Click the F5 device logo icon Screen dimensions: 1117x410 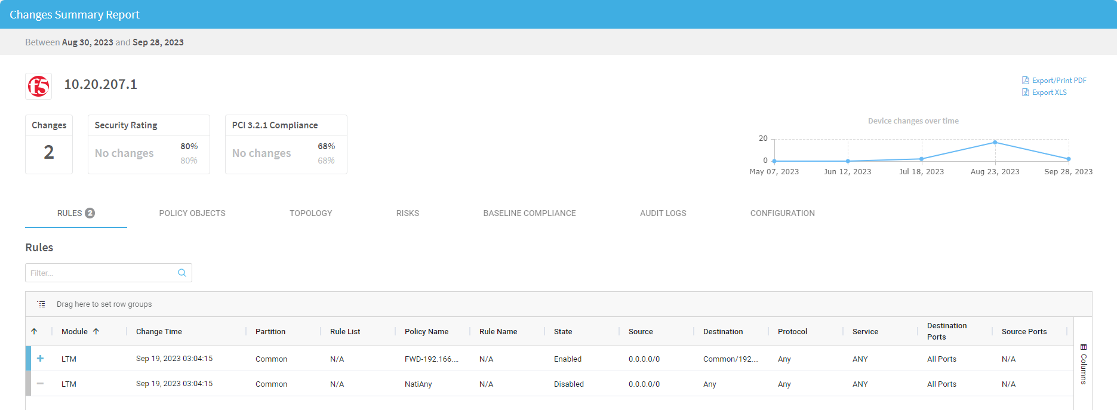click(x=39, y=86)
